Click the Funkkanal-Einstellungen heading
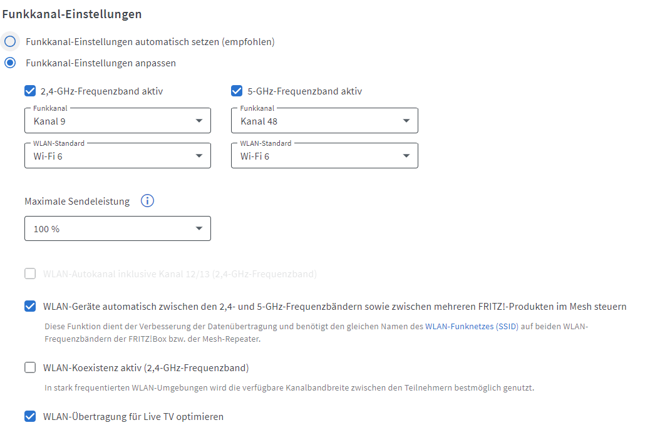 72,14
